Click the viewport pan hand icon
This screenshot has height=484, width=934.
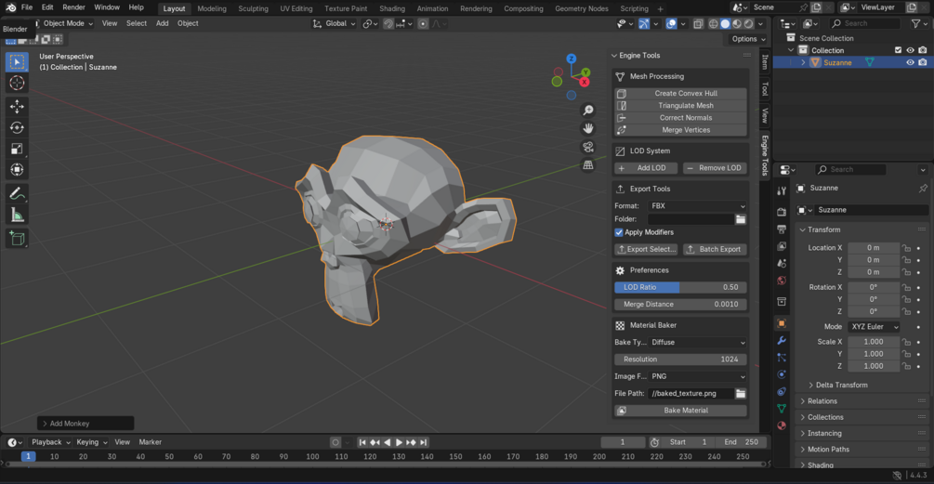(x=588, y=128)
